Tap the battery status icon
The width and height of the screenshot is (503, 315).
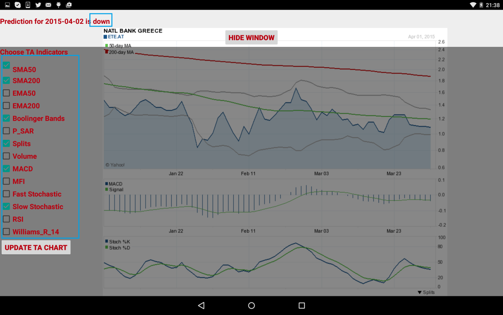[x=482, y=5]
